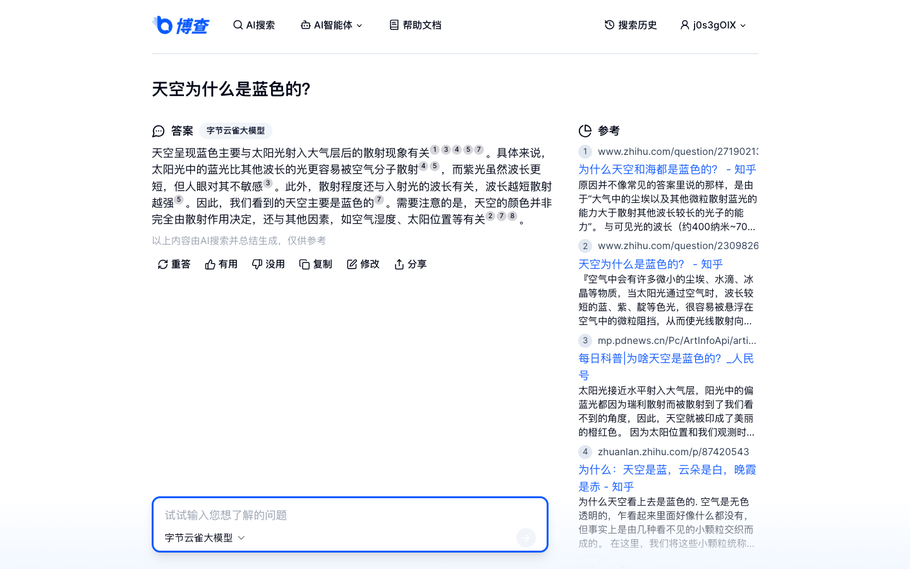Open the AI智能体 dropdown
Screen dimensions: 910x569
331,25
